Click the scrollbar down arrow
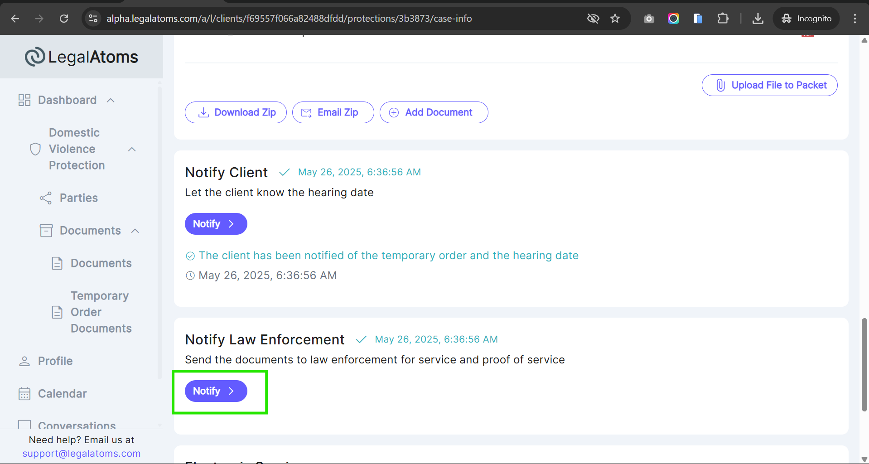The image size is (869, 464). (864, 459)
